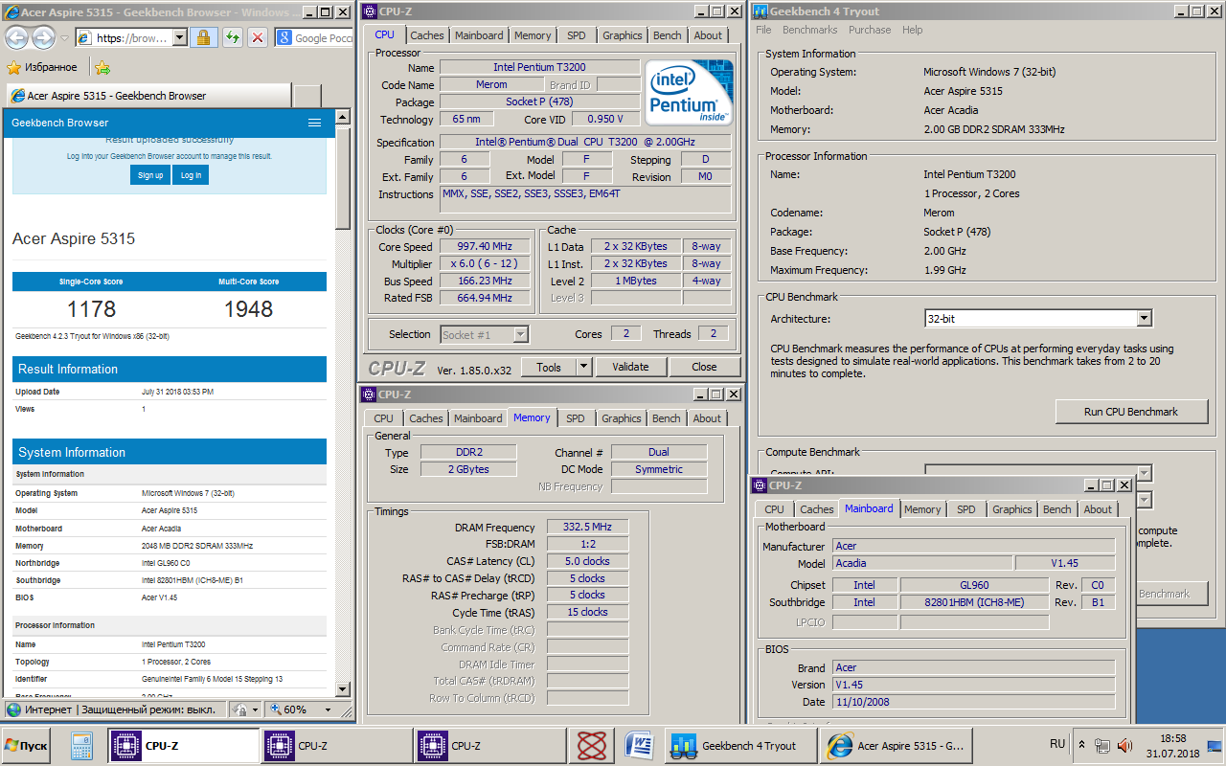1226x766 pixels.
Task: Go forward in Internet Explorer
Action: point(43,37)
